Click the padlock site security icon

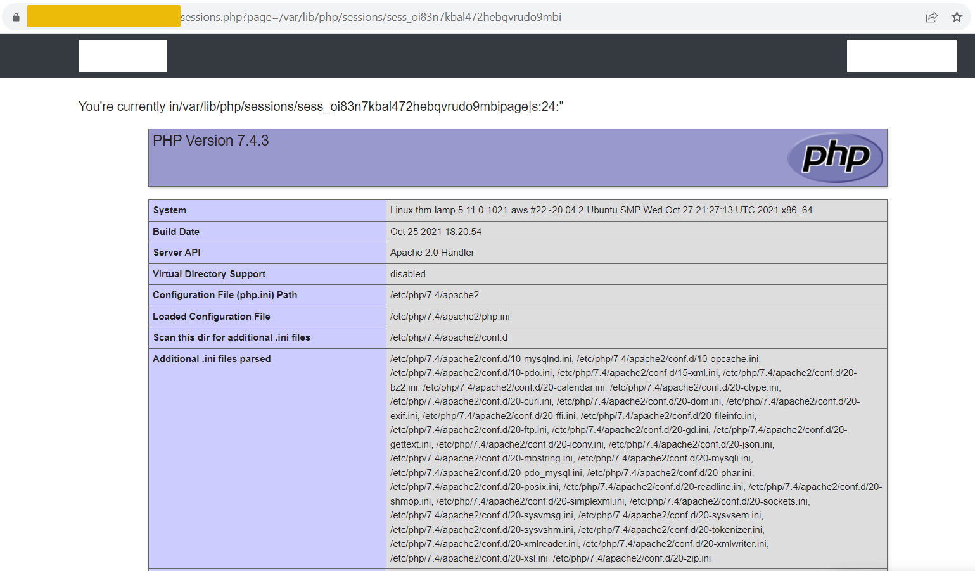point(16,17)
